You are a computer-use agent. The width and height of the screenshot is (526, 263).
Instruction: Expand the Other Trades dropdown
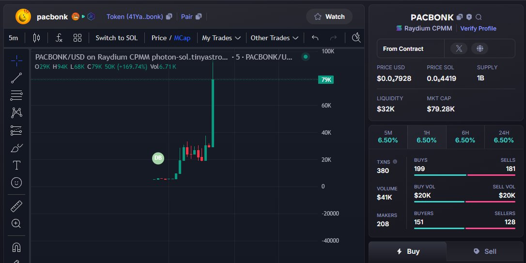275,38
